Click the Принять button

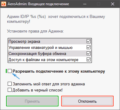pyautogui.click(x=32, y=101)
